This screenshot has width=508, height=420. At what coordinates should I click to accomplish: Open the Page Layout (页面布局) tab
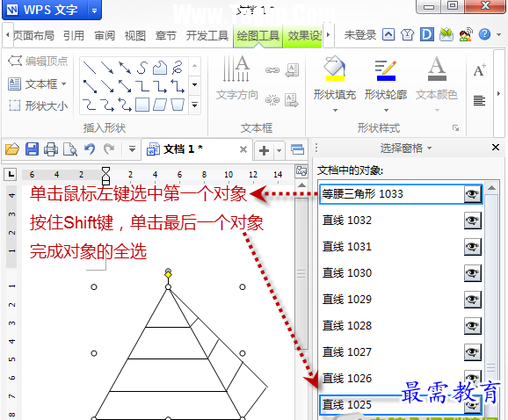(33, 35)
